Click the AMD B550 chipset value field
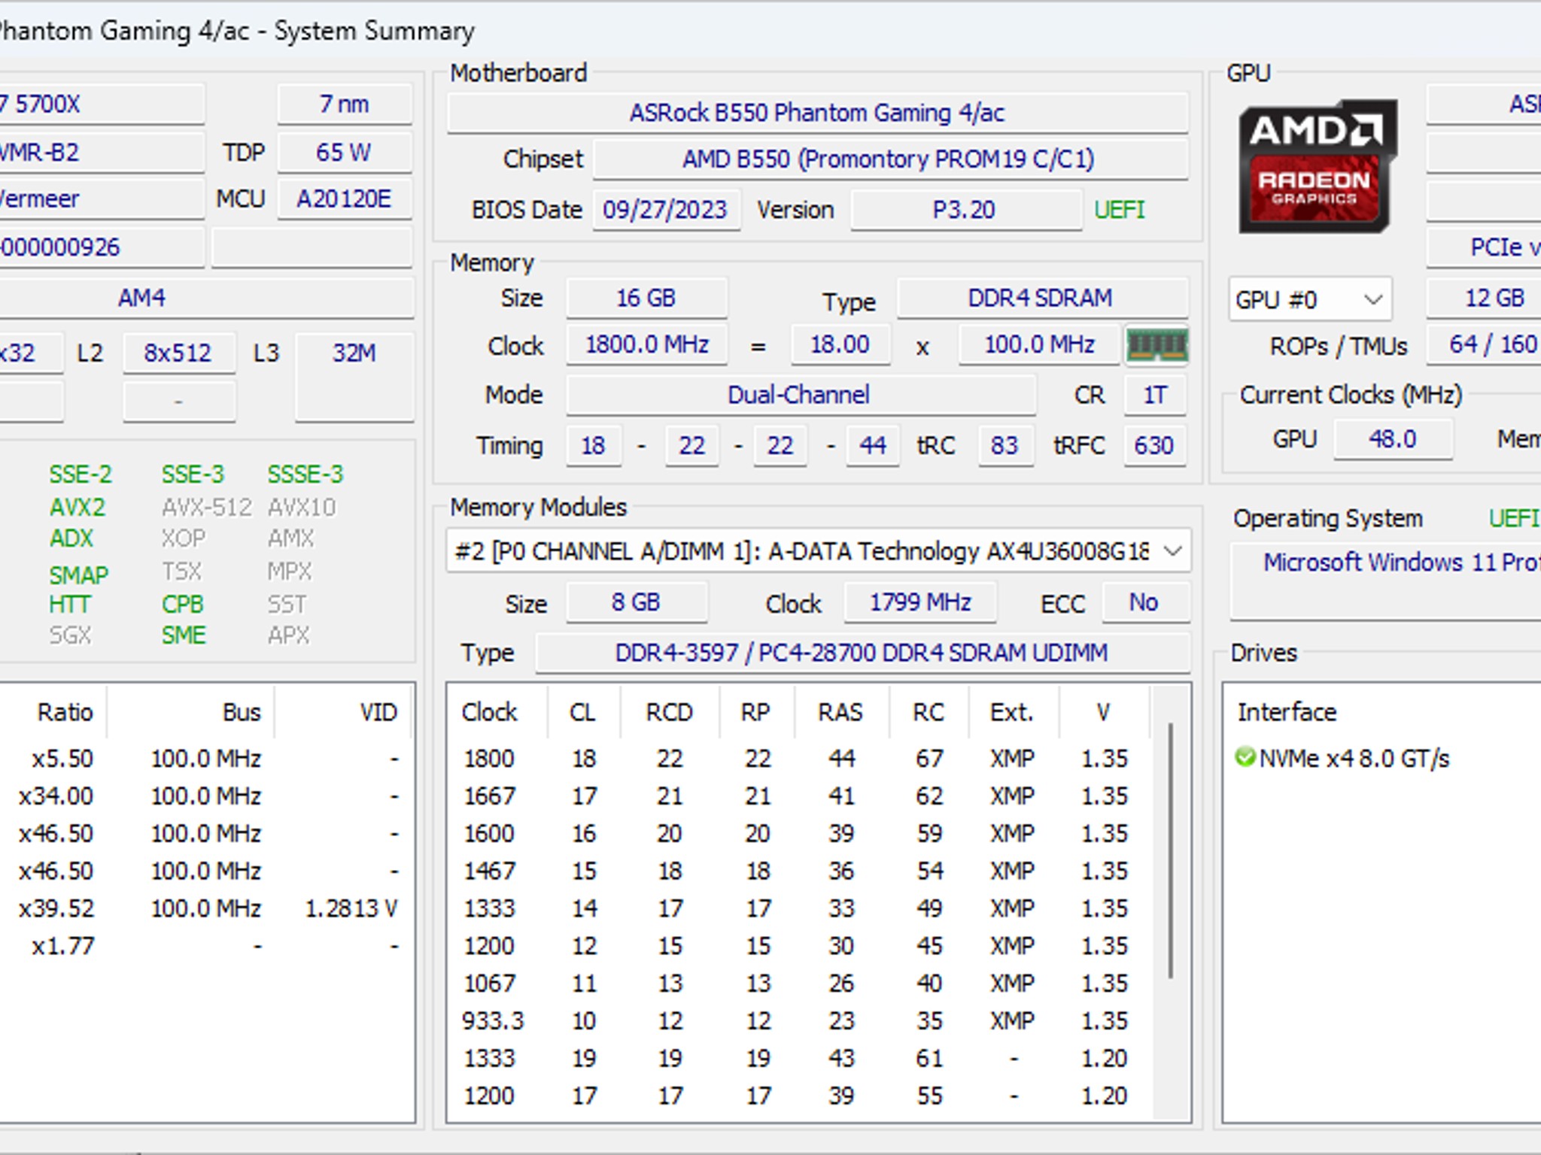The width and height of the screenshot is (1541, 1155). click(x=889, y=159)
